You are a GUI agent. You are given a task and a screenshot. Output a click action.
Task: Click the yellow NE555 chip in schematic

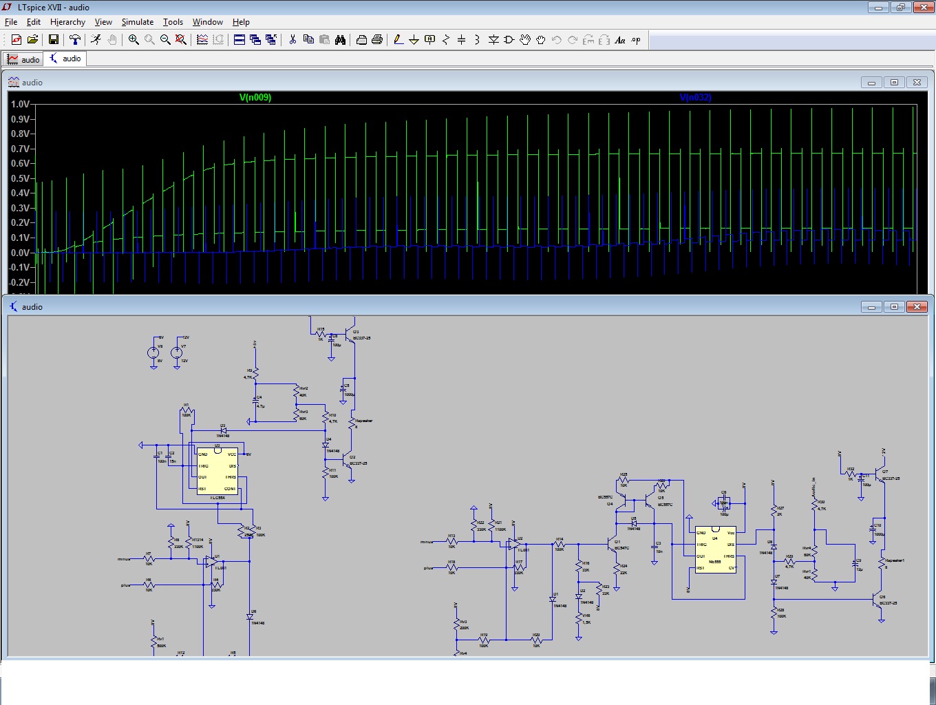715,549
